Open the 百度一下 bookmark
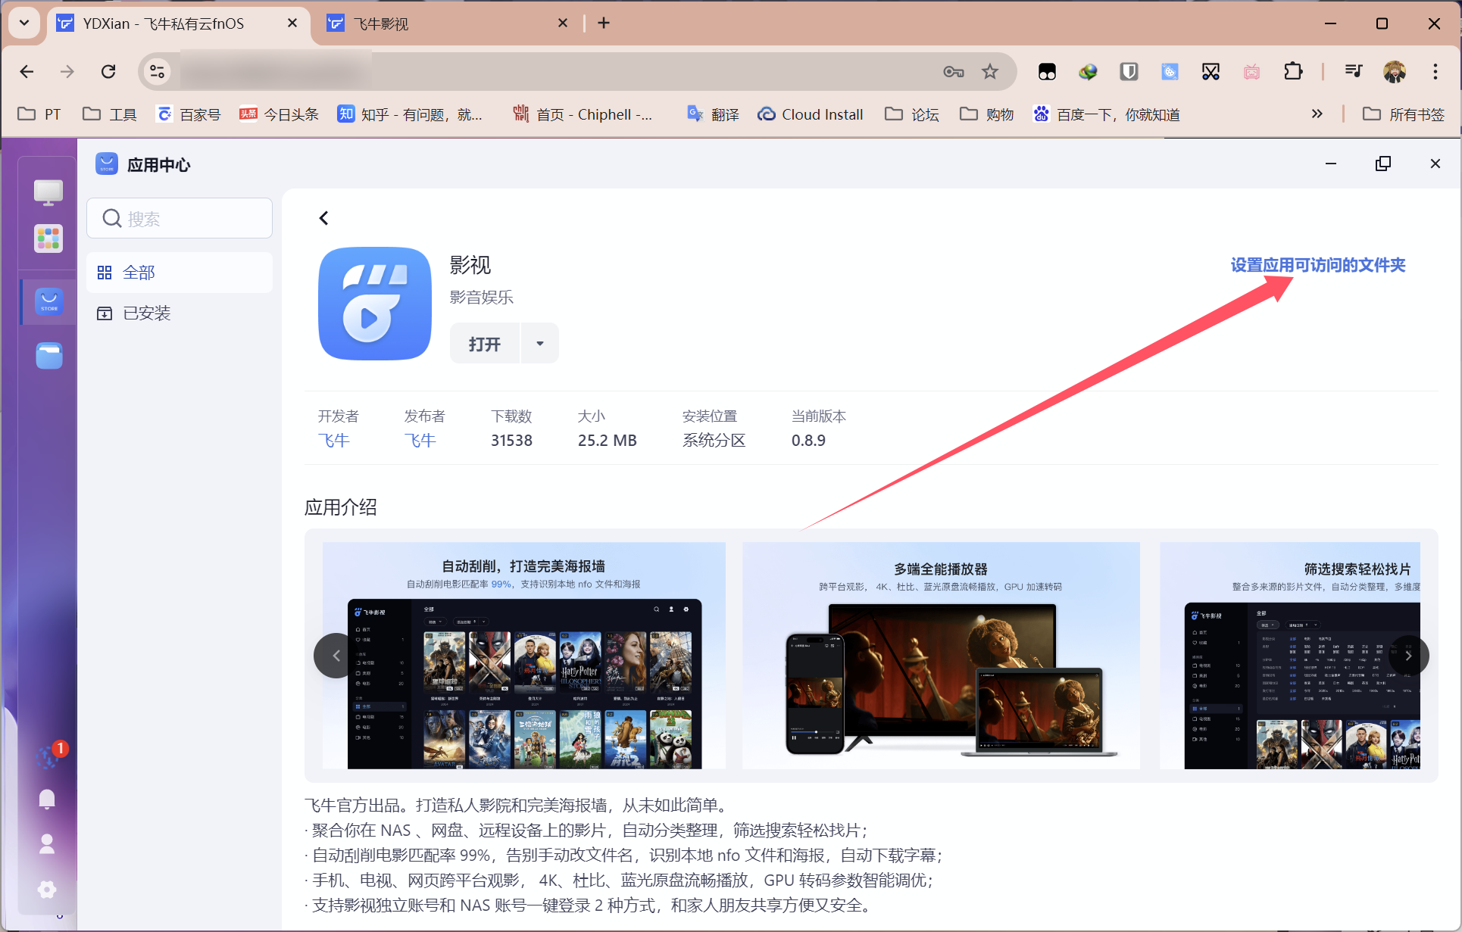The image size is (1462, 932). (x=1107, y=114)
